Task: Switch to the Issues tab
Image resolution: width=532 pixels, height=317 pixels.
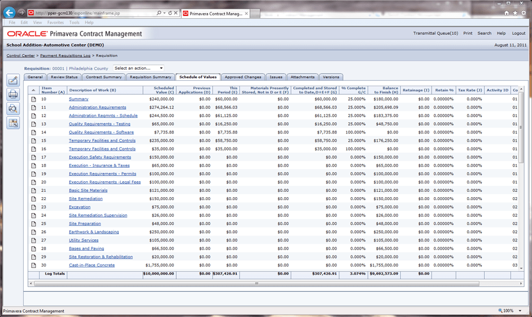Action: [x=276, y=77]
